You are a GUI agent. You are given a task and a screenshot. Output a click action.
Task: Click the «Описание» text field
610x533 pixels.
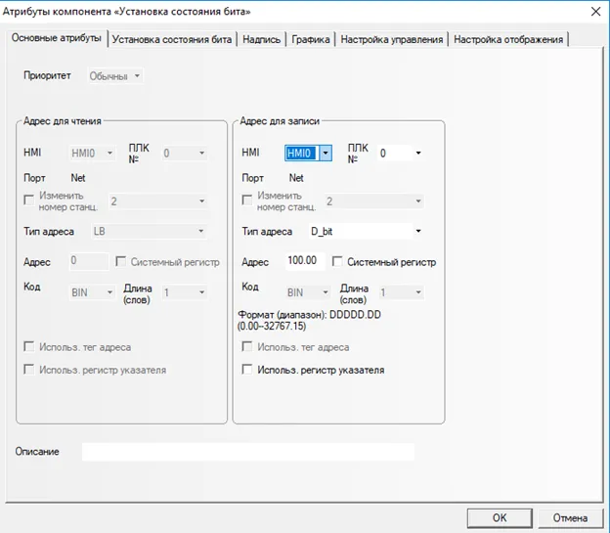pos(247,452)
